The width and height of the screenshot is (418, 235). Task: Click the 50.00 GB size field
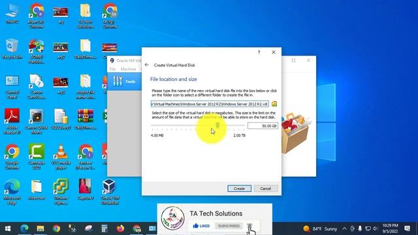(x=263, y=126)
